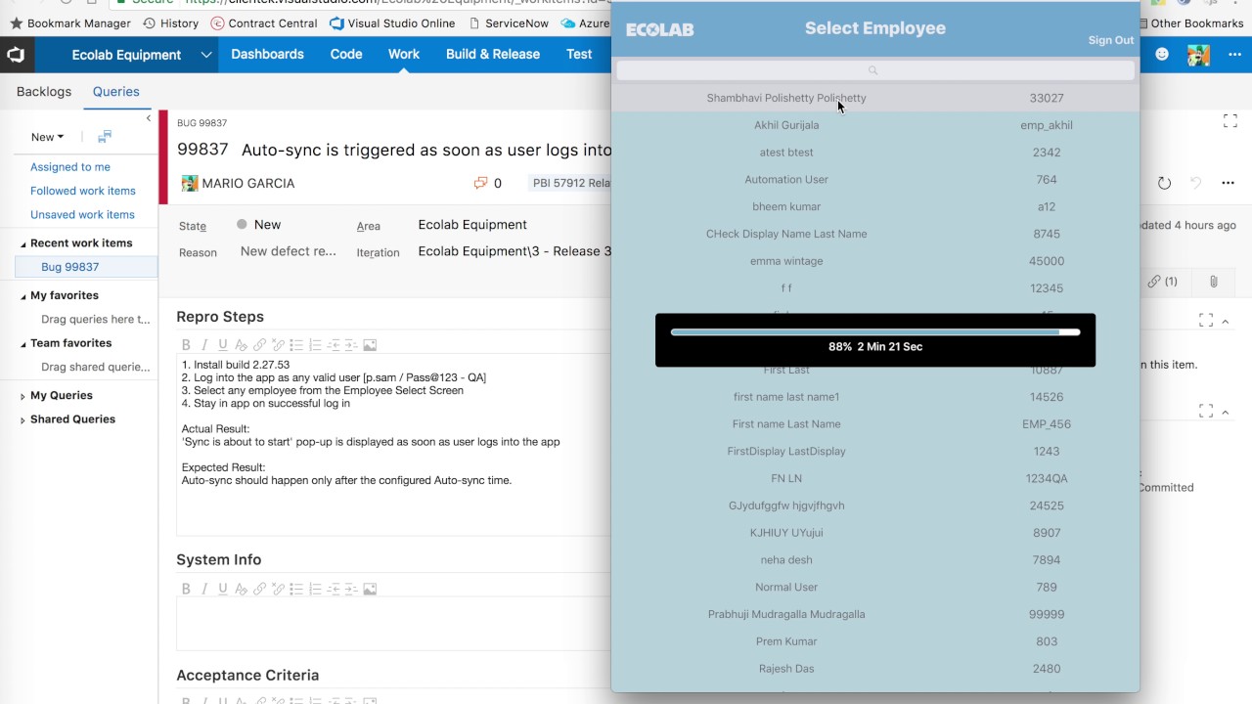
Task: Click the insert image icon in System Info toolbar
Action: (x=370, y=589)
